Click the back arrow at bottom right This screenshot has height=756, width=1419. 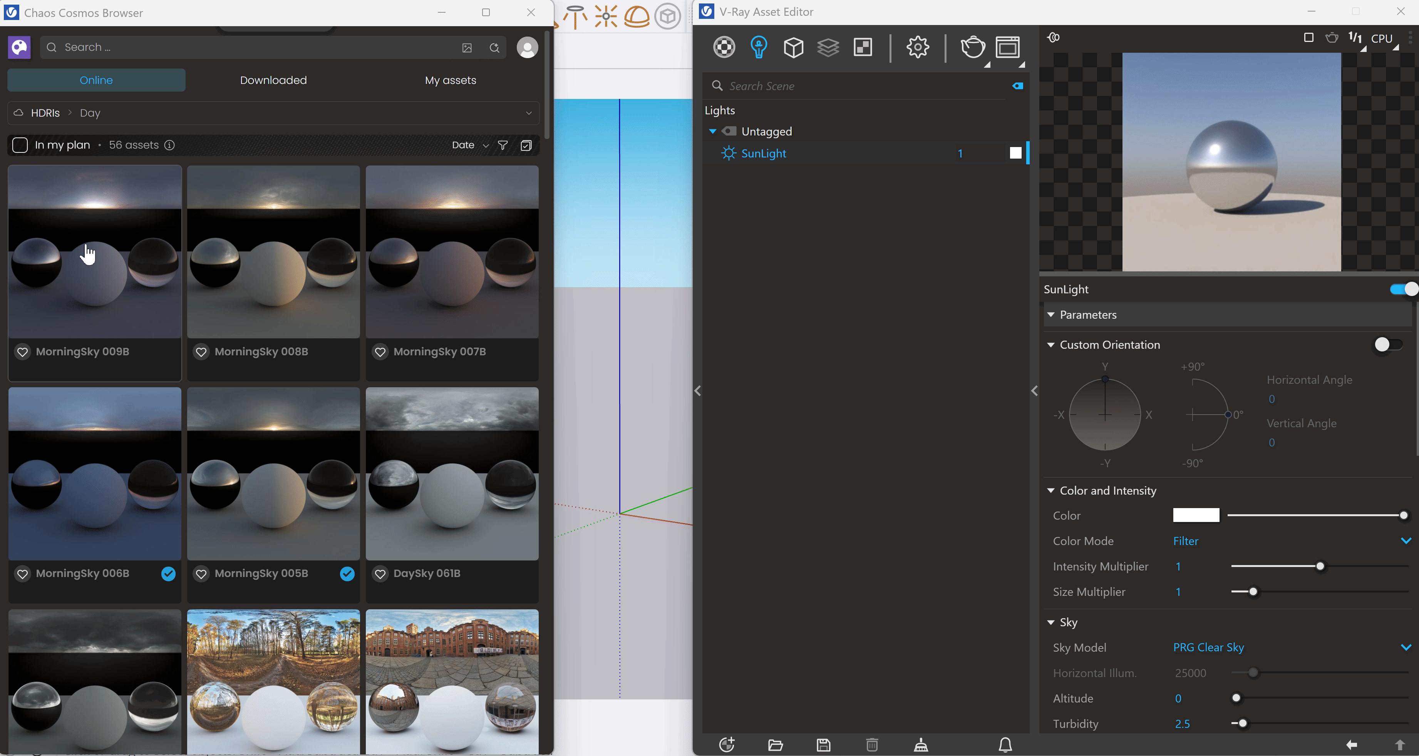(x=1351, y=745)
